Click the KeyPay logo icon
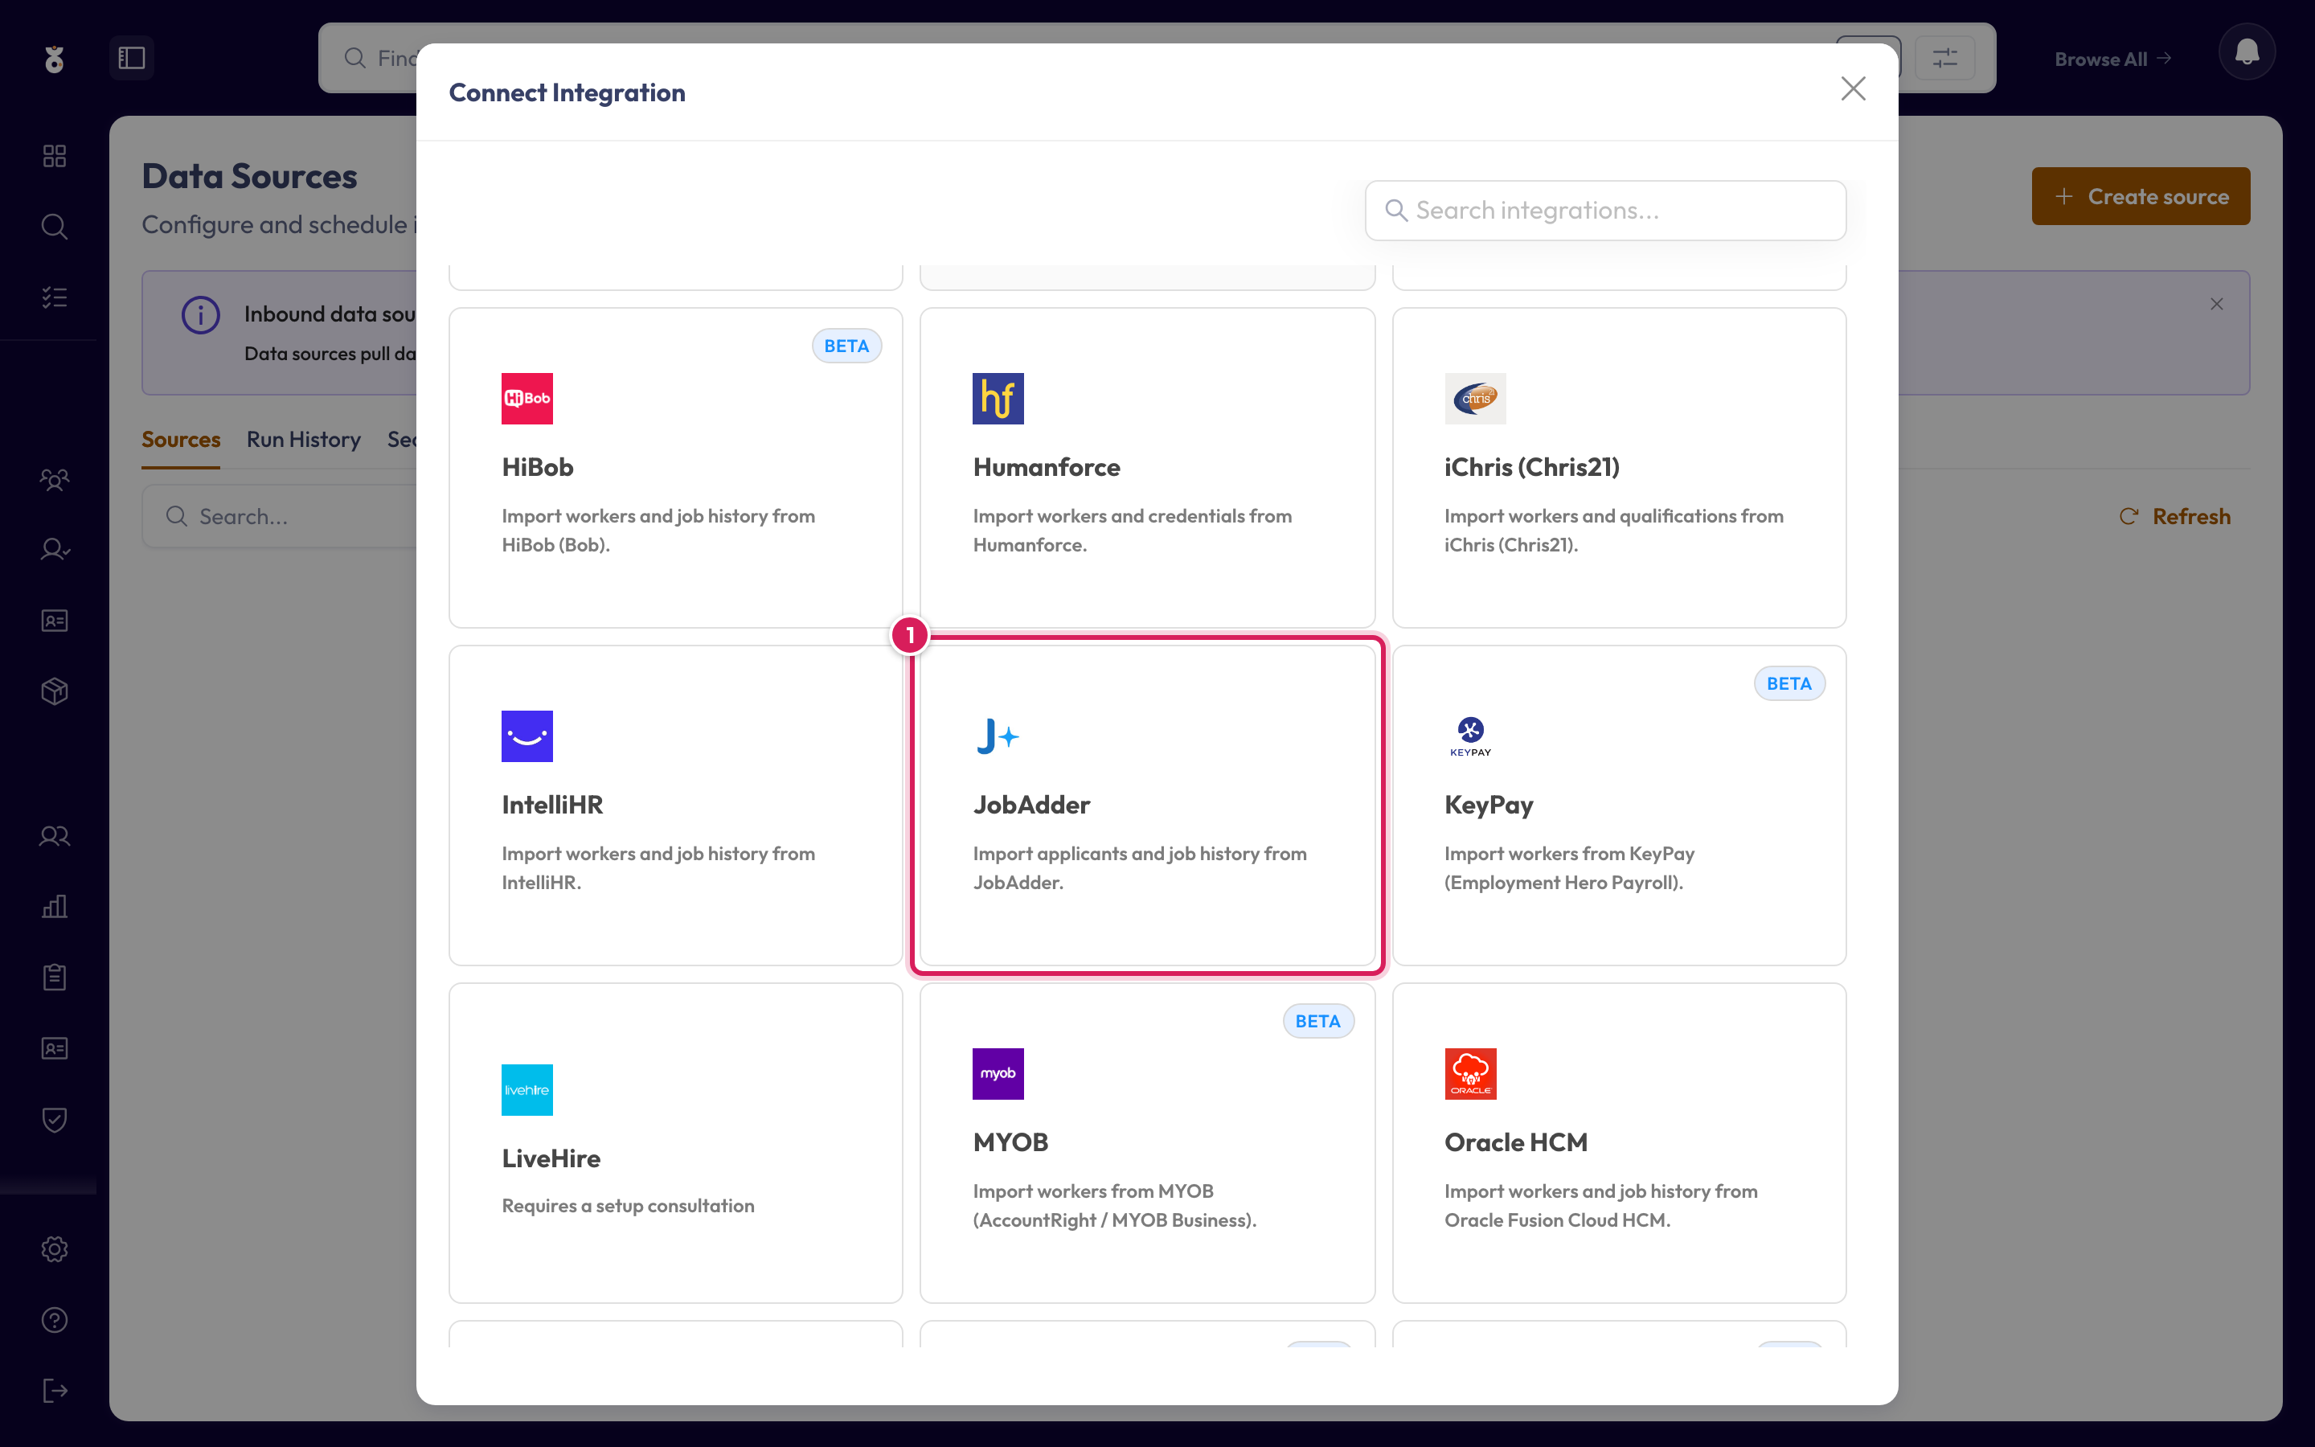 tap(1470, 736)
